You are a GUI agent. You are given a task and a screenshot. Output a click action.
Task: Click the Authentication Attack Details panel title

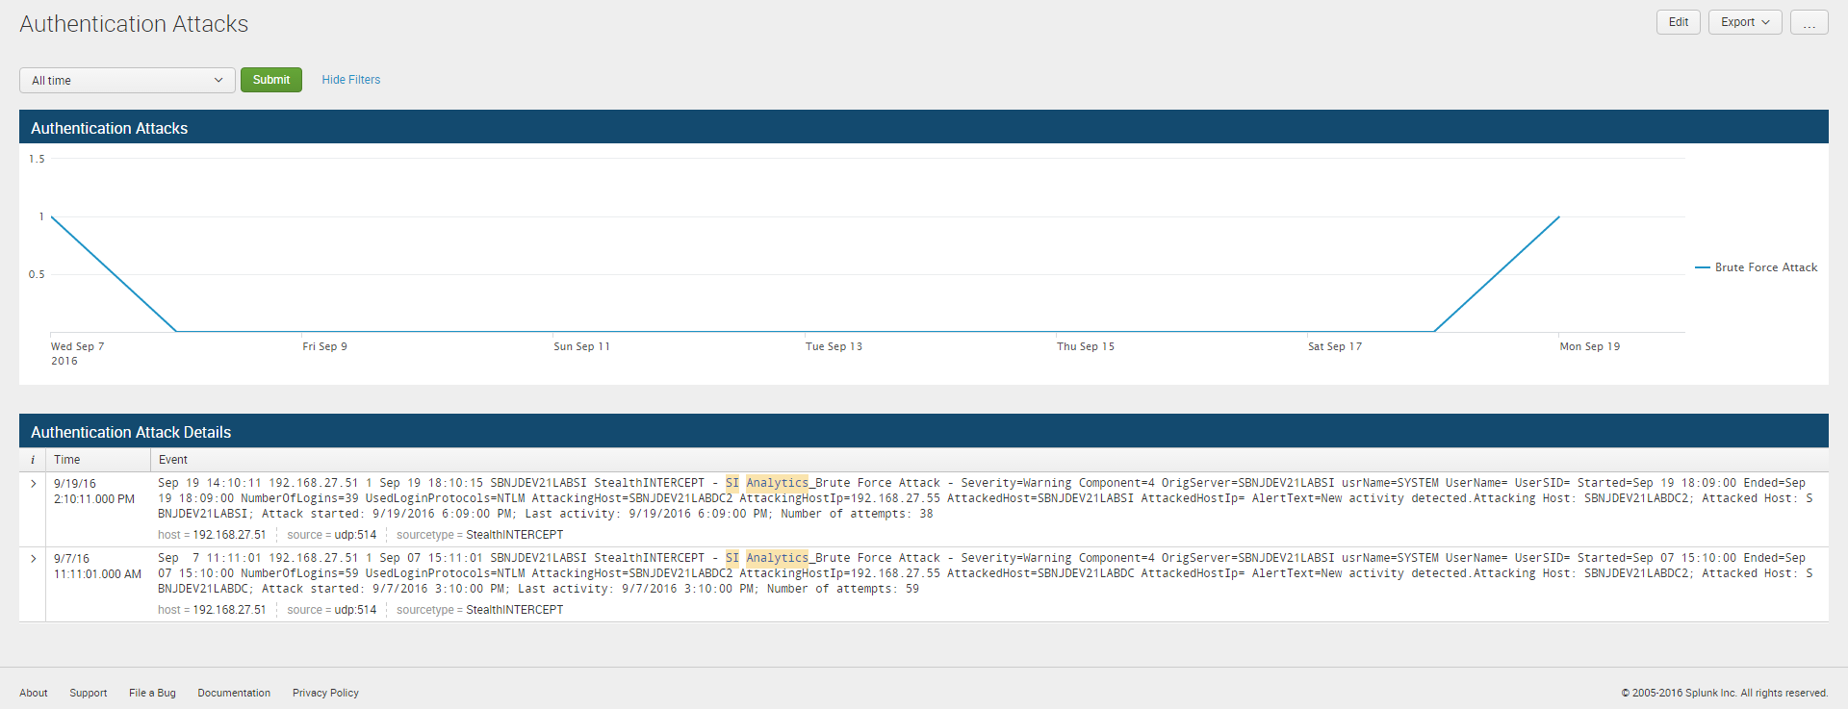click(x=131, y=432)
